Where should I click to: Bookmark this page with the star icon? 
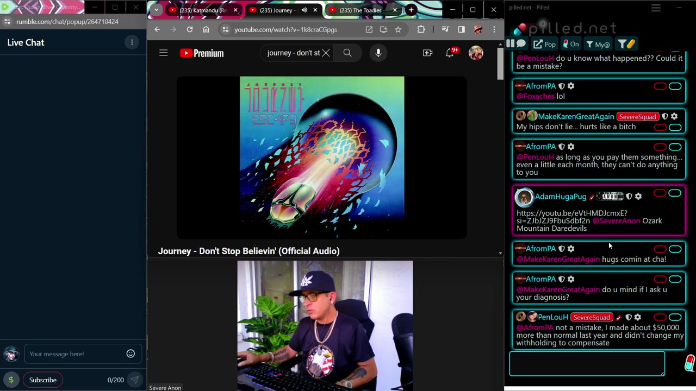pyautogui.click(x=398, y=29)
